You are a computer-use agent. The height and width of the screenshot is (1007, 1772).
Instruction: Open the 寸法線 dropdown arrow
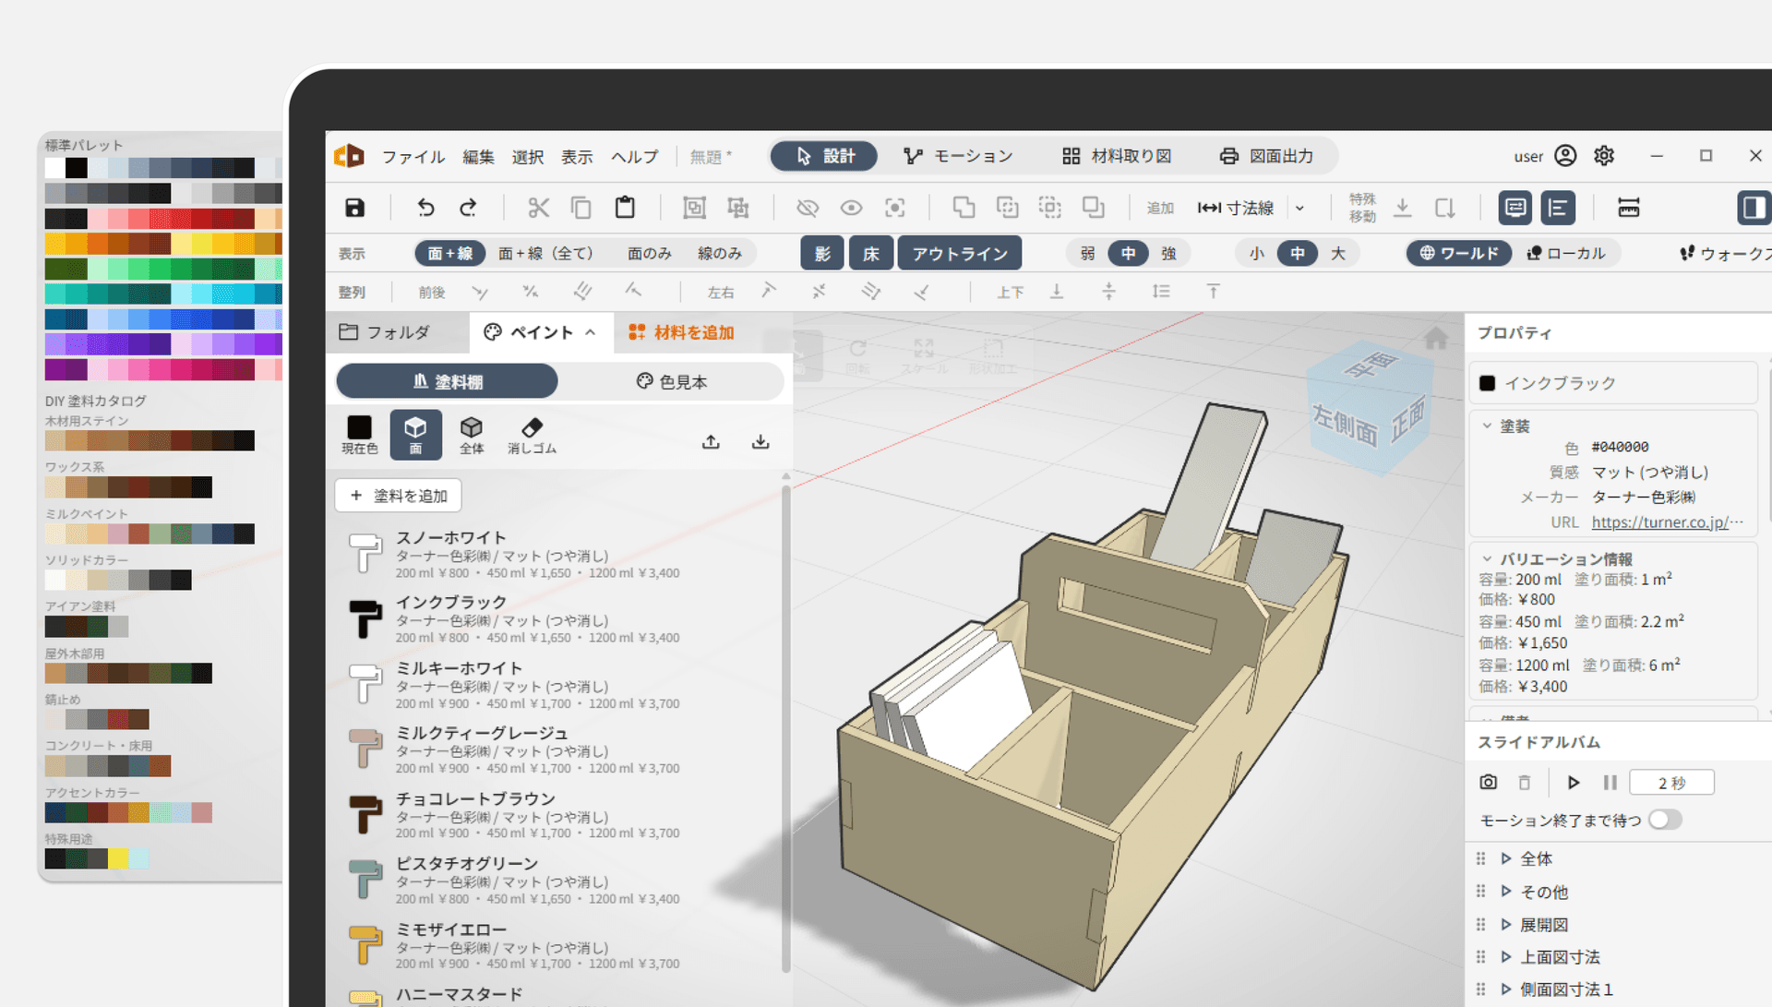1299,209
